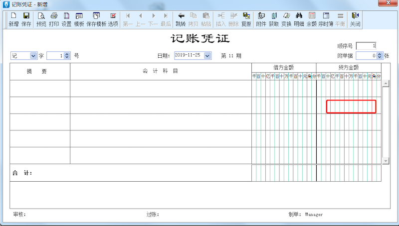Click the 平衡 (Balance entry) icon
Viewport: 399px width, 226px height.
340,19
